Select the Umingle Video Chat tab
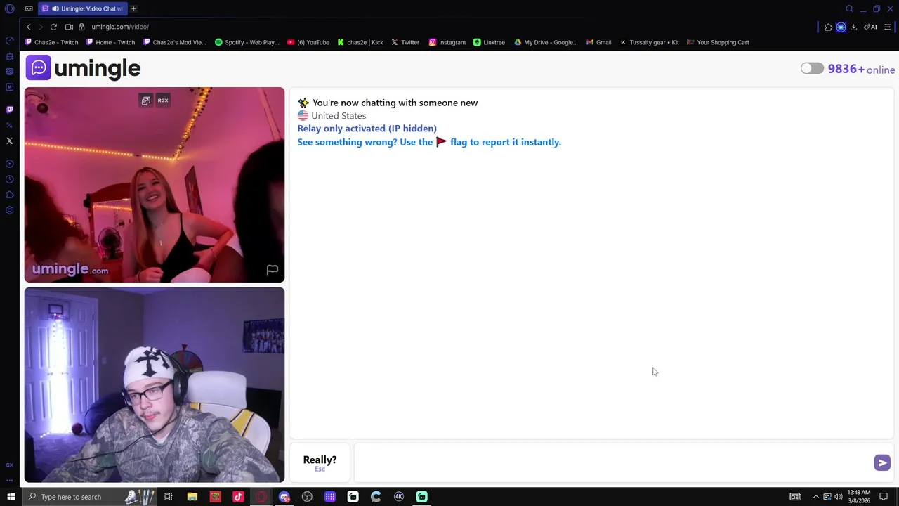The width and height of the screenshot is (899, 506). tap(81, 8)
